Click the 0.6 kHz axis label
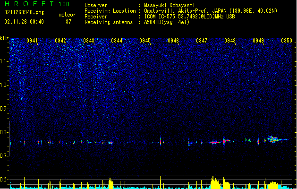297x189 pixels. click(x=4, y=180)
